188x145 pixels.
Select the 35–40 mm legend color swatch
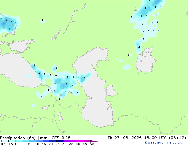pos(73,141)
